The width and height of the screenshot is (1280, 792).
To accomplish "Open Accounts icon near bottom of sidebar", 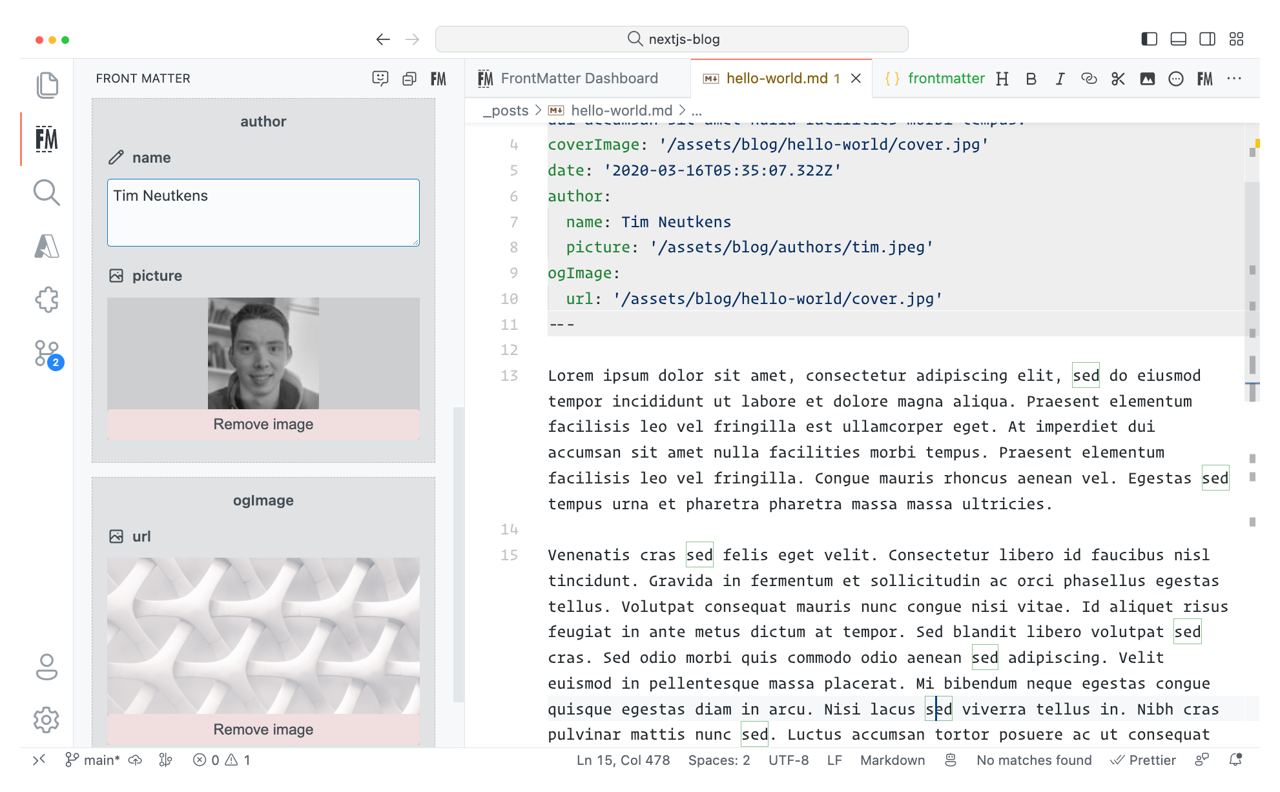I will point(46,667).
